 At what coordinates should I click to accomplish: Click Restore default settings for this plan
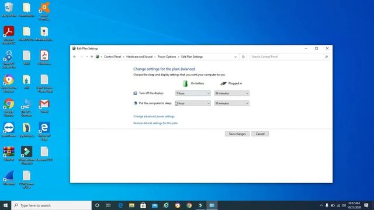coord(155,123)
